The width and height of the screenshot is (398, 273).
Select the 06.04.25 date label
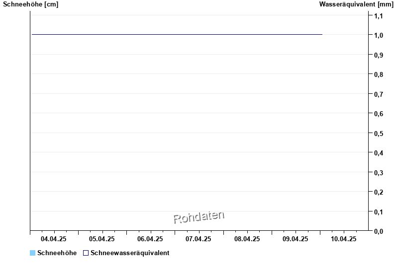150,239
